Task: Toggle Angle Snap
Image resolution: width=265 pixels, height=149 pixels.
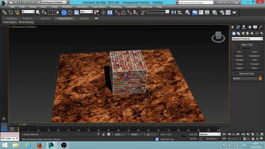Action: [x=123, y=12]
